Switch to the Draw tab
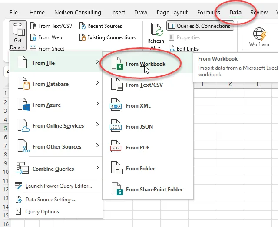278x227 pixels. [141, 13]
